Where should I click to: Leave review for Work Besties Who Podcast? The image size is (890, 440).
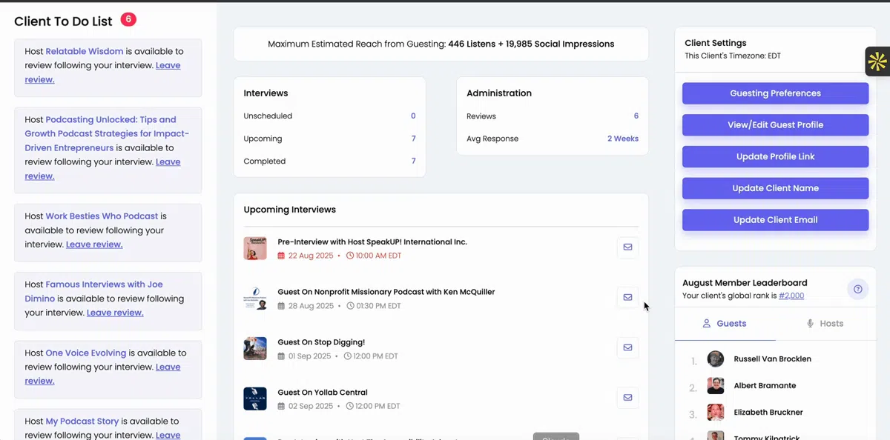94,244
